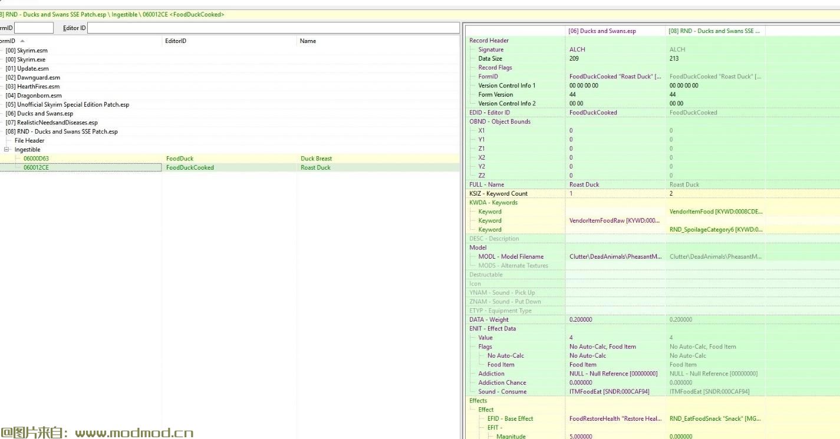Select the ENIT - Effect Data row
Screen dimensions: 840x439
(x=492, y=329)
